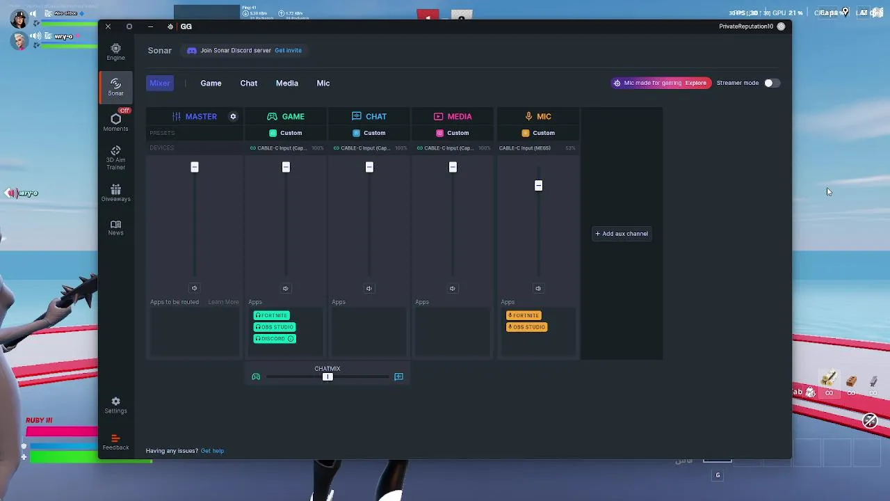Click the DISCORD app tag under Game

tap(275, 339)
